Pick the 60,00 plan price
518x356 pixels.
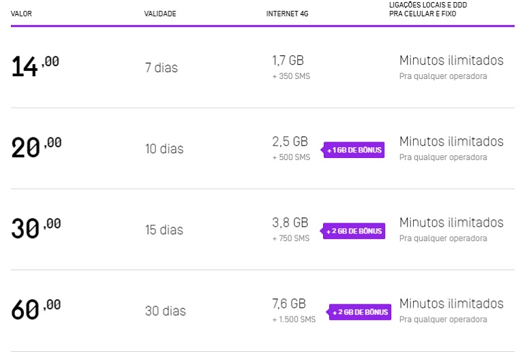tap(36, 310)
